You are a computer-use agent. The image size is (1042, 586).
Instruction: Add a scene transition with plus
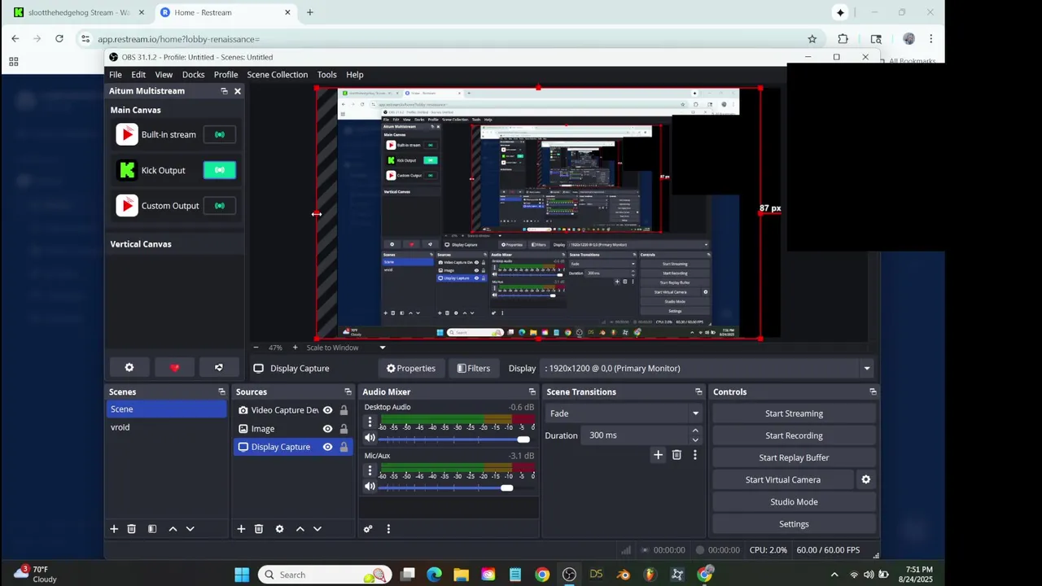(x=658, y=455)
